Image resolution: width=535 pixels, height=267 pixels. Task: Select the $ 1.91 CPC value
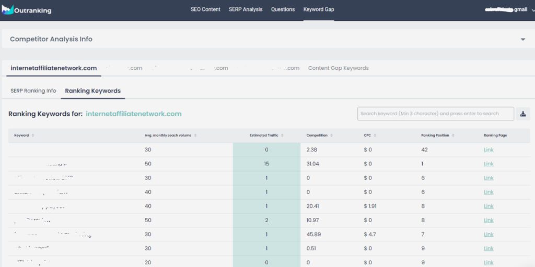[370, 206]
